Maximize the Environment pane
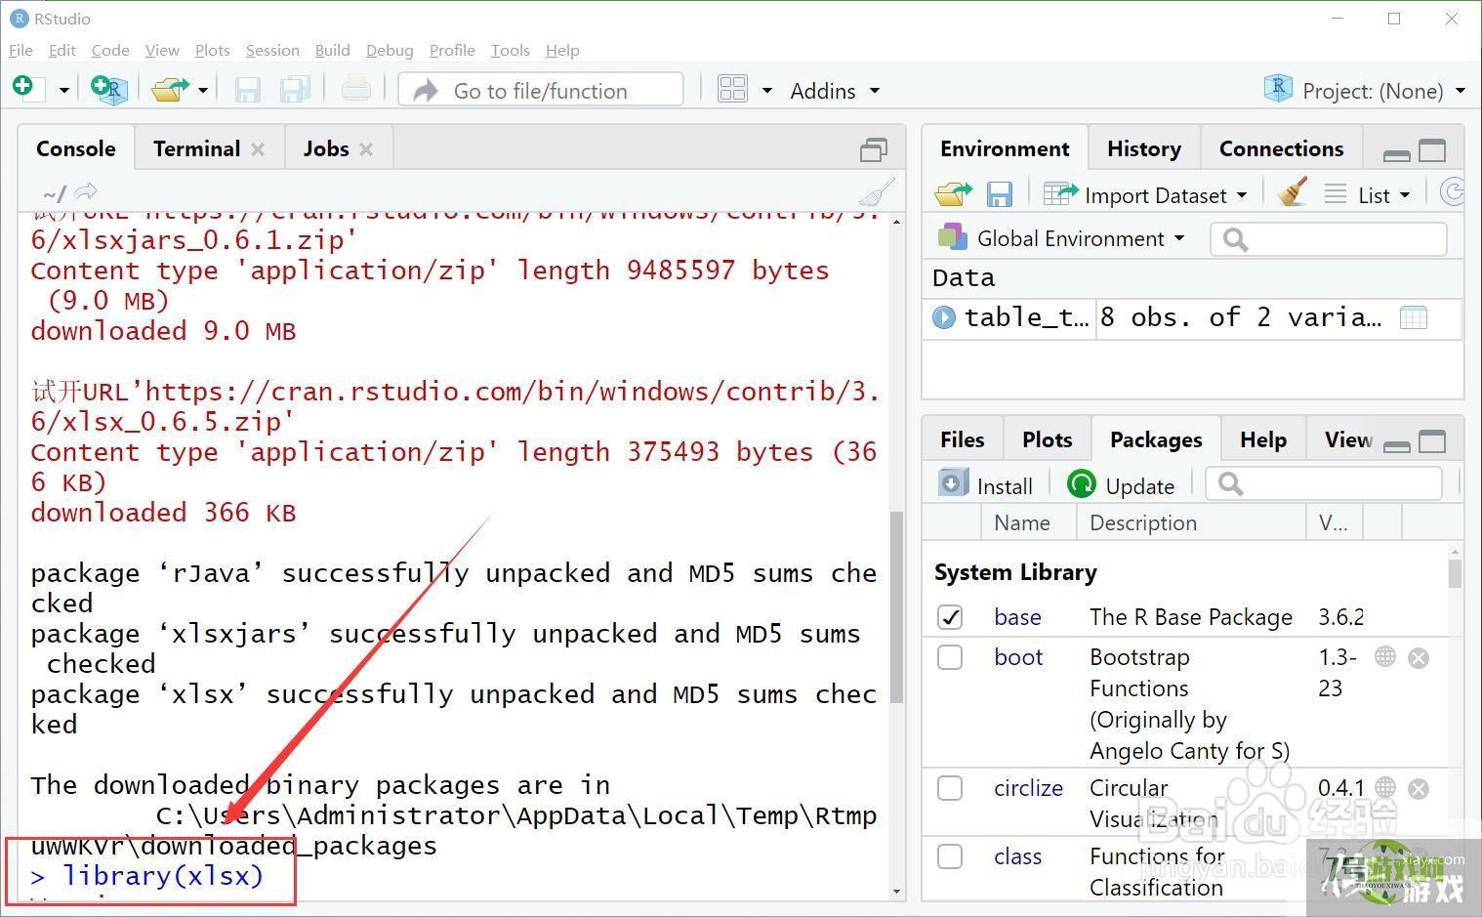 point(1432,150)
